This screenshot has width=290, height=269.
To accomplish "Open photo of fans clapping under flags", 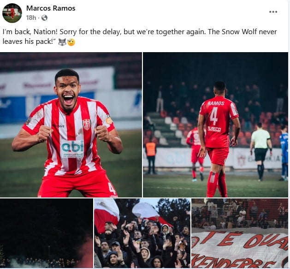I will [142, 233].
